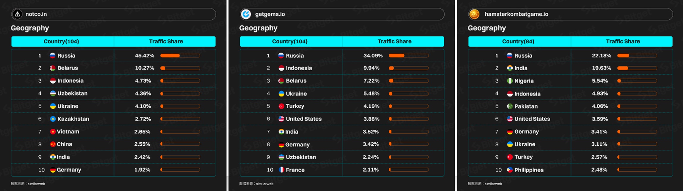Click the notco.in site name text
This screenshot has height=191, width=683.
click(36, 14)
